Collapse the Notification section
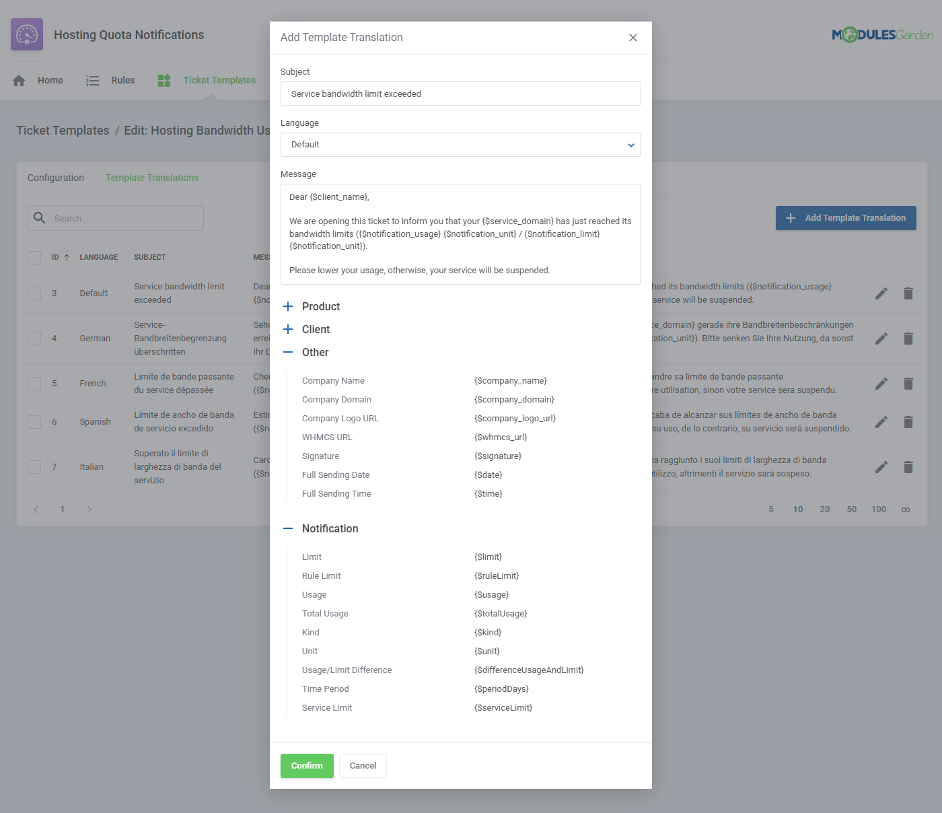The height and width of the screenshot is (813, 942). click(288, 528)
